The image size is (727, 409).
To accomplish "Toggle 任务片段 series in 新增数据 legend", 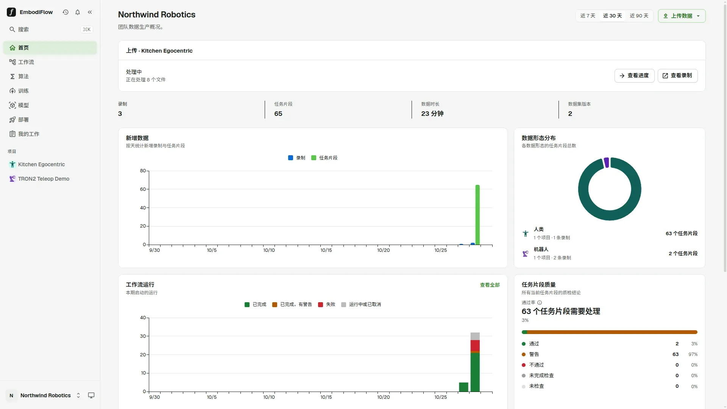I will (x=324, y=158).
